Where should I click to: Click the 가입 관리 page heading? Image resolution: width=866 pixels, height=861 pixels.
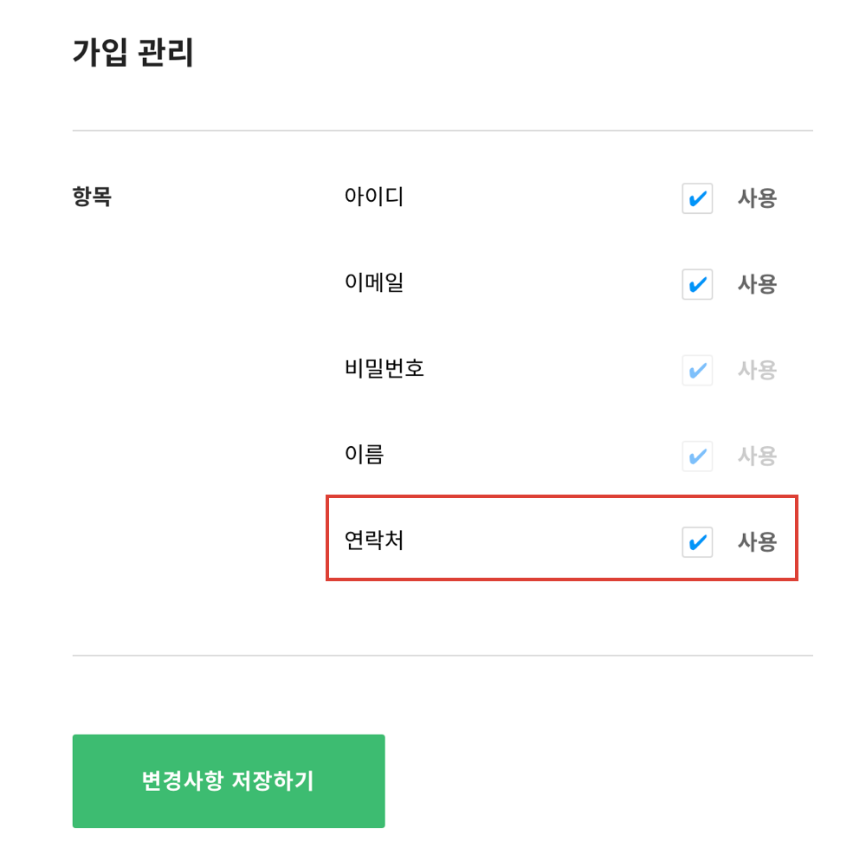(x=133, y=54)
